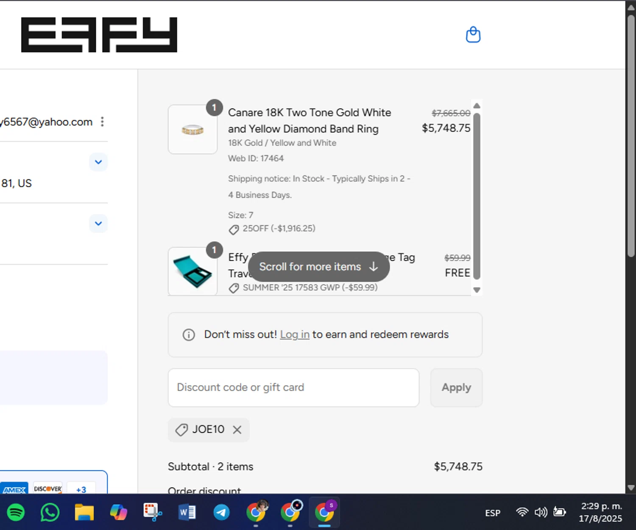Click the Effy travel case thumbnail
The height and width of the screenshot is (530, 636).
[x=193, y=271]
